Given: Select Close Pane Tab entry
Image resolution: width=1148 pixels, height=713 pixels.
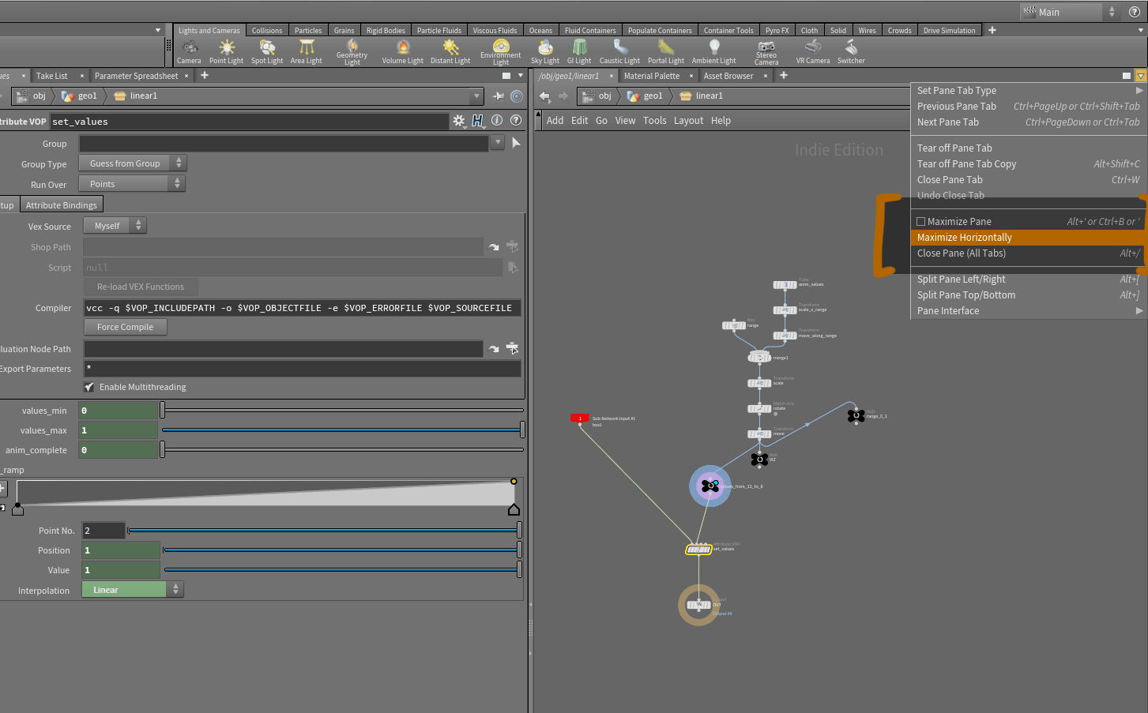Looking at the screenshot, I should pyautogui.click(x=1029, y=180).
